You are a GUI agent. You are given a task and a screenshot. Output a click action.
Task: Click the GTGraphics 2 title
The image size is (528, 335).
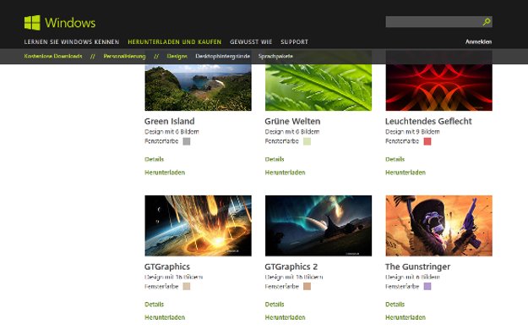pyautogui.click(x=291, y=266)
